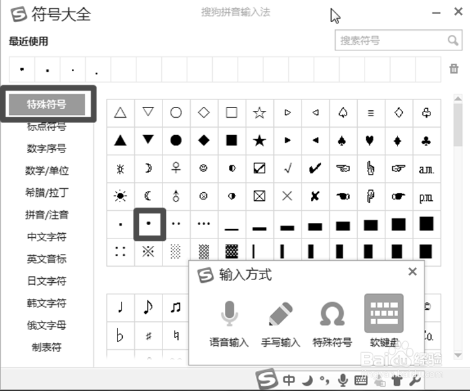Insert the hollow diamond ◇ symbol

(204, 113)
